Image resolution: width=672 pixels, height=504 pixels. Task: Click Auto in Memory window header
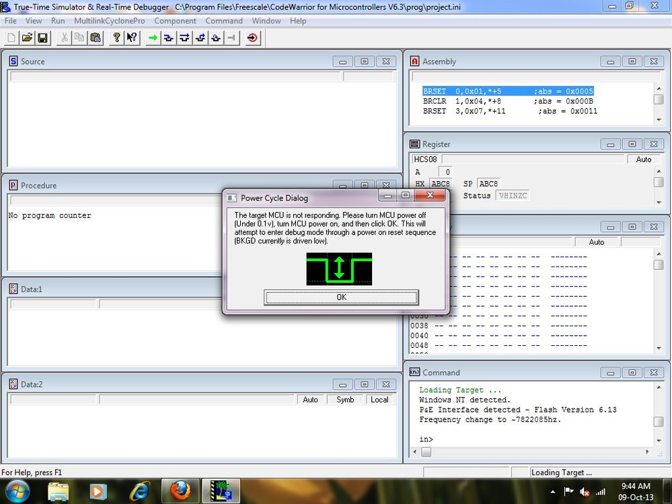(596, 242)
